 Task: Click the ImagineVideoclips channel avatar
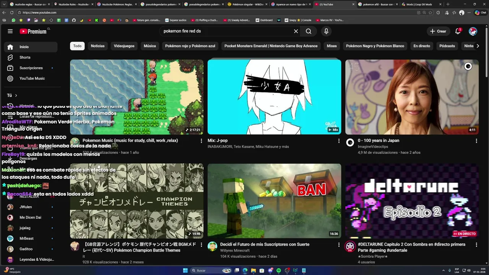[350, 142]
